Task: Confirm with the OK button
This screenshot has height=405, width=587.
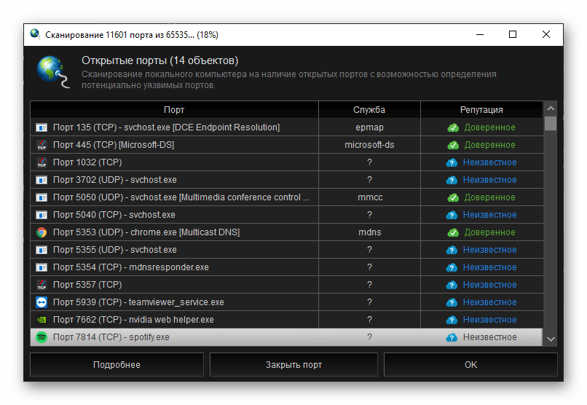Action: coord(470,365)
